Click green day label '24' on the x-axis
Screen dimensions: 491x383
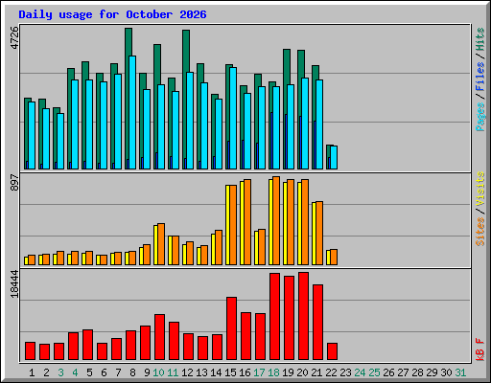tap(360, 372)
